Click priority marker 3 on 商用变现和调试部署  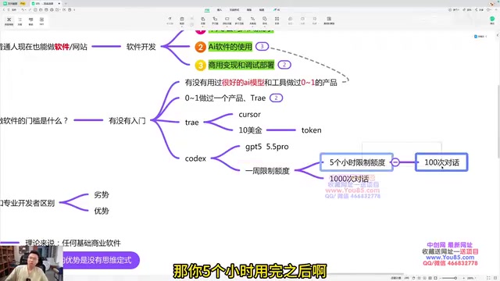(200, 66)
